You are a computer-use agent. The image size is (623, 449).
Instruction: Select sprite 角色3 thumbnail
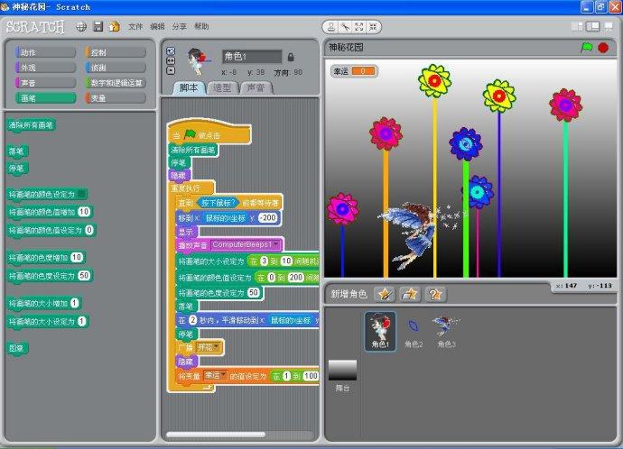(447, 333)
